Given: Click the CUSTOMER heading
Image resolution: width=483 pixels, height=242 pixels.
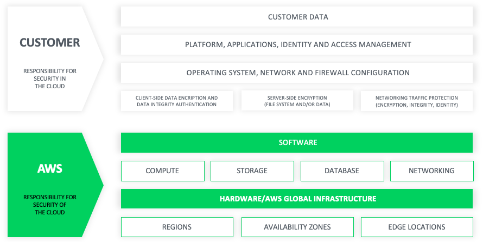Looking at the screenshot, I should point(49,42).
